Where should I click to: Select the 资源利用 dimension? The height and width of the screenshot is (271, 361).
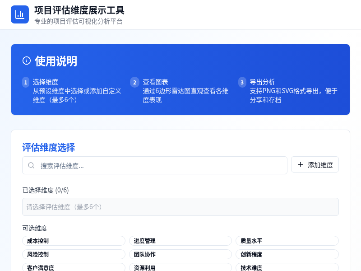[180, 267]
